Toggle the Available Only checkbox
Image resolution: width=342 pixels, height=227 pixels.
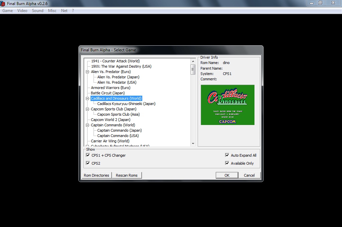click(x=227, y=163)
